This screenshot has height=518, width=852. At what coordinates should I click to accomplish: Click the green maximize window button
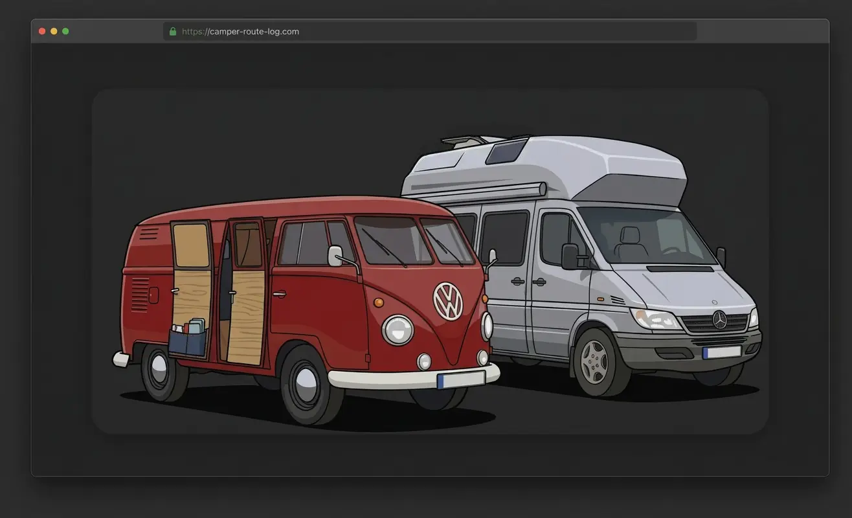click(65, 31)
